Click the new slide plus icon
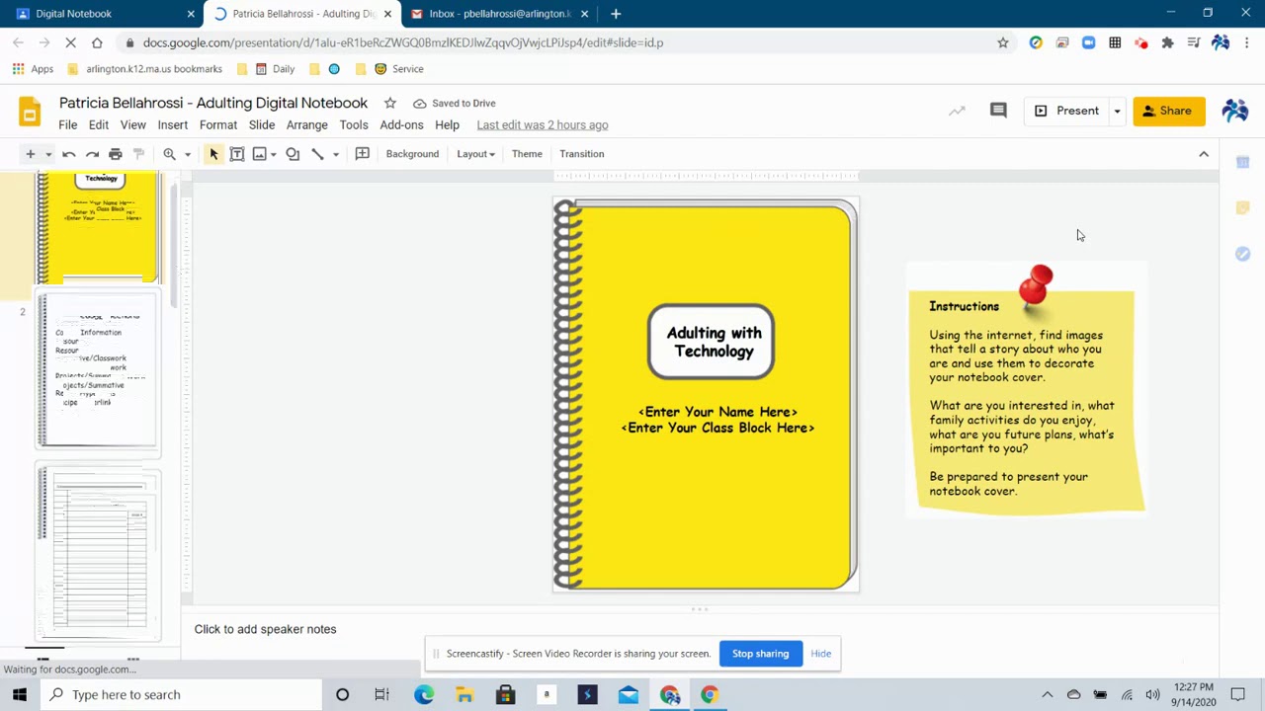Screen dimensions: 1265x711 coord(30,154)
